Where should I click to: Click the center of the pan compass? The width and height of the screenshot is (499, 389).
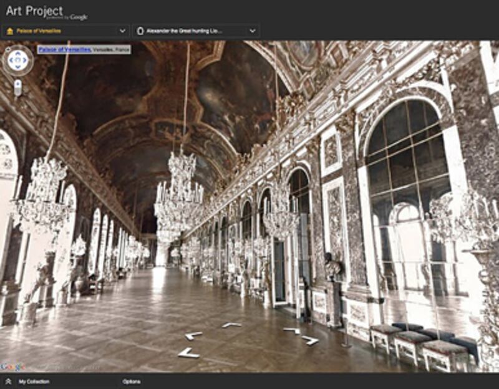point(17,60)
